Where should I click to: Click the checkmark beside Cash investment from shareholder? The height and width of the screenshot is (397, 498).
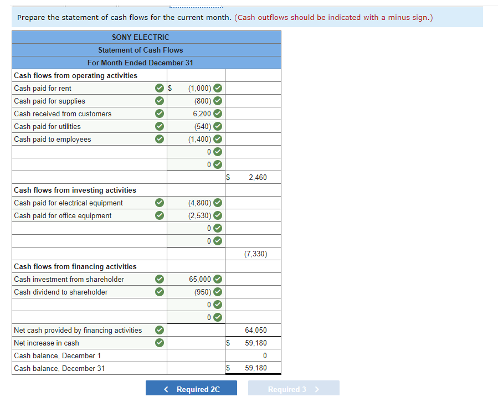tap(160, 279)
